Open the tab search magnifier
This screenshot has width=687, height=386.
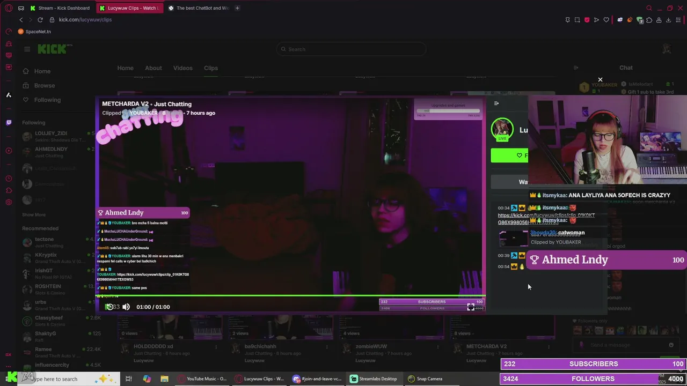[649, 8]
